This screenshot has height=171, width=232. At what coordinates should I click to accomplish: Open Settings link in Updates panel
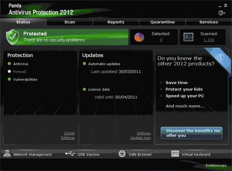click(144, 133)
